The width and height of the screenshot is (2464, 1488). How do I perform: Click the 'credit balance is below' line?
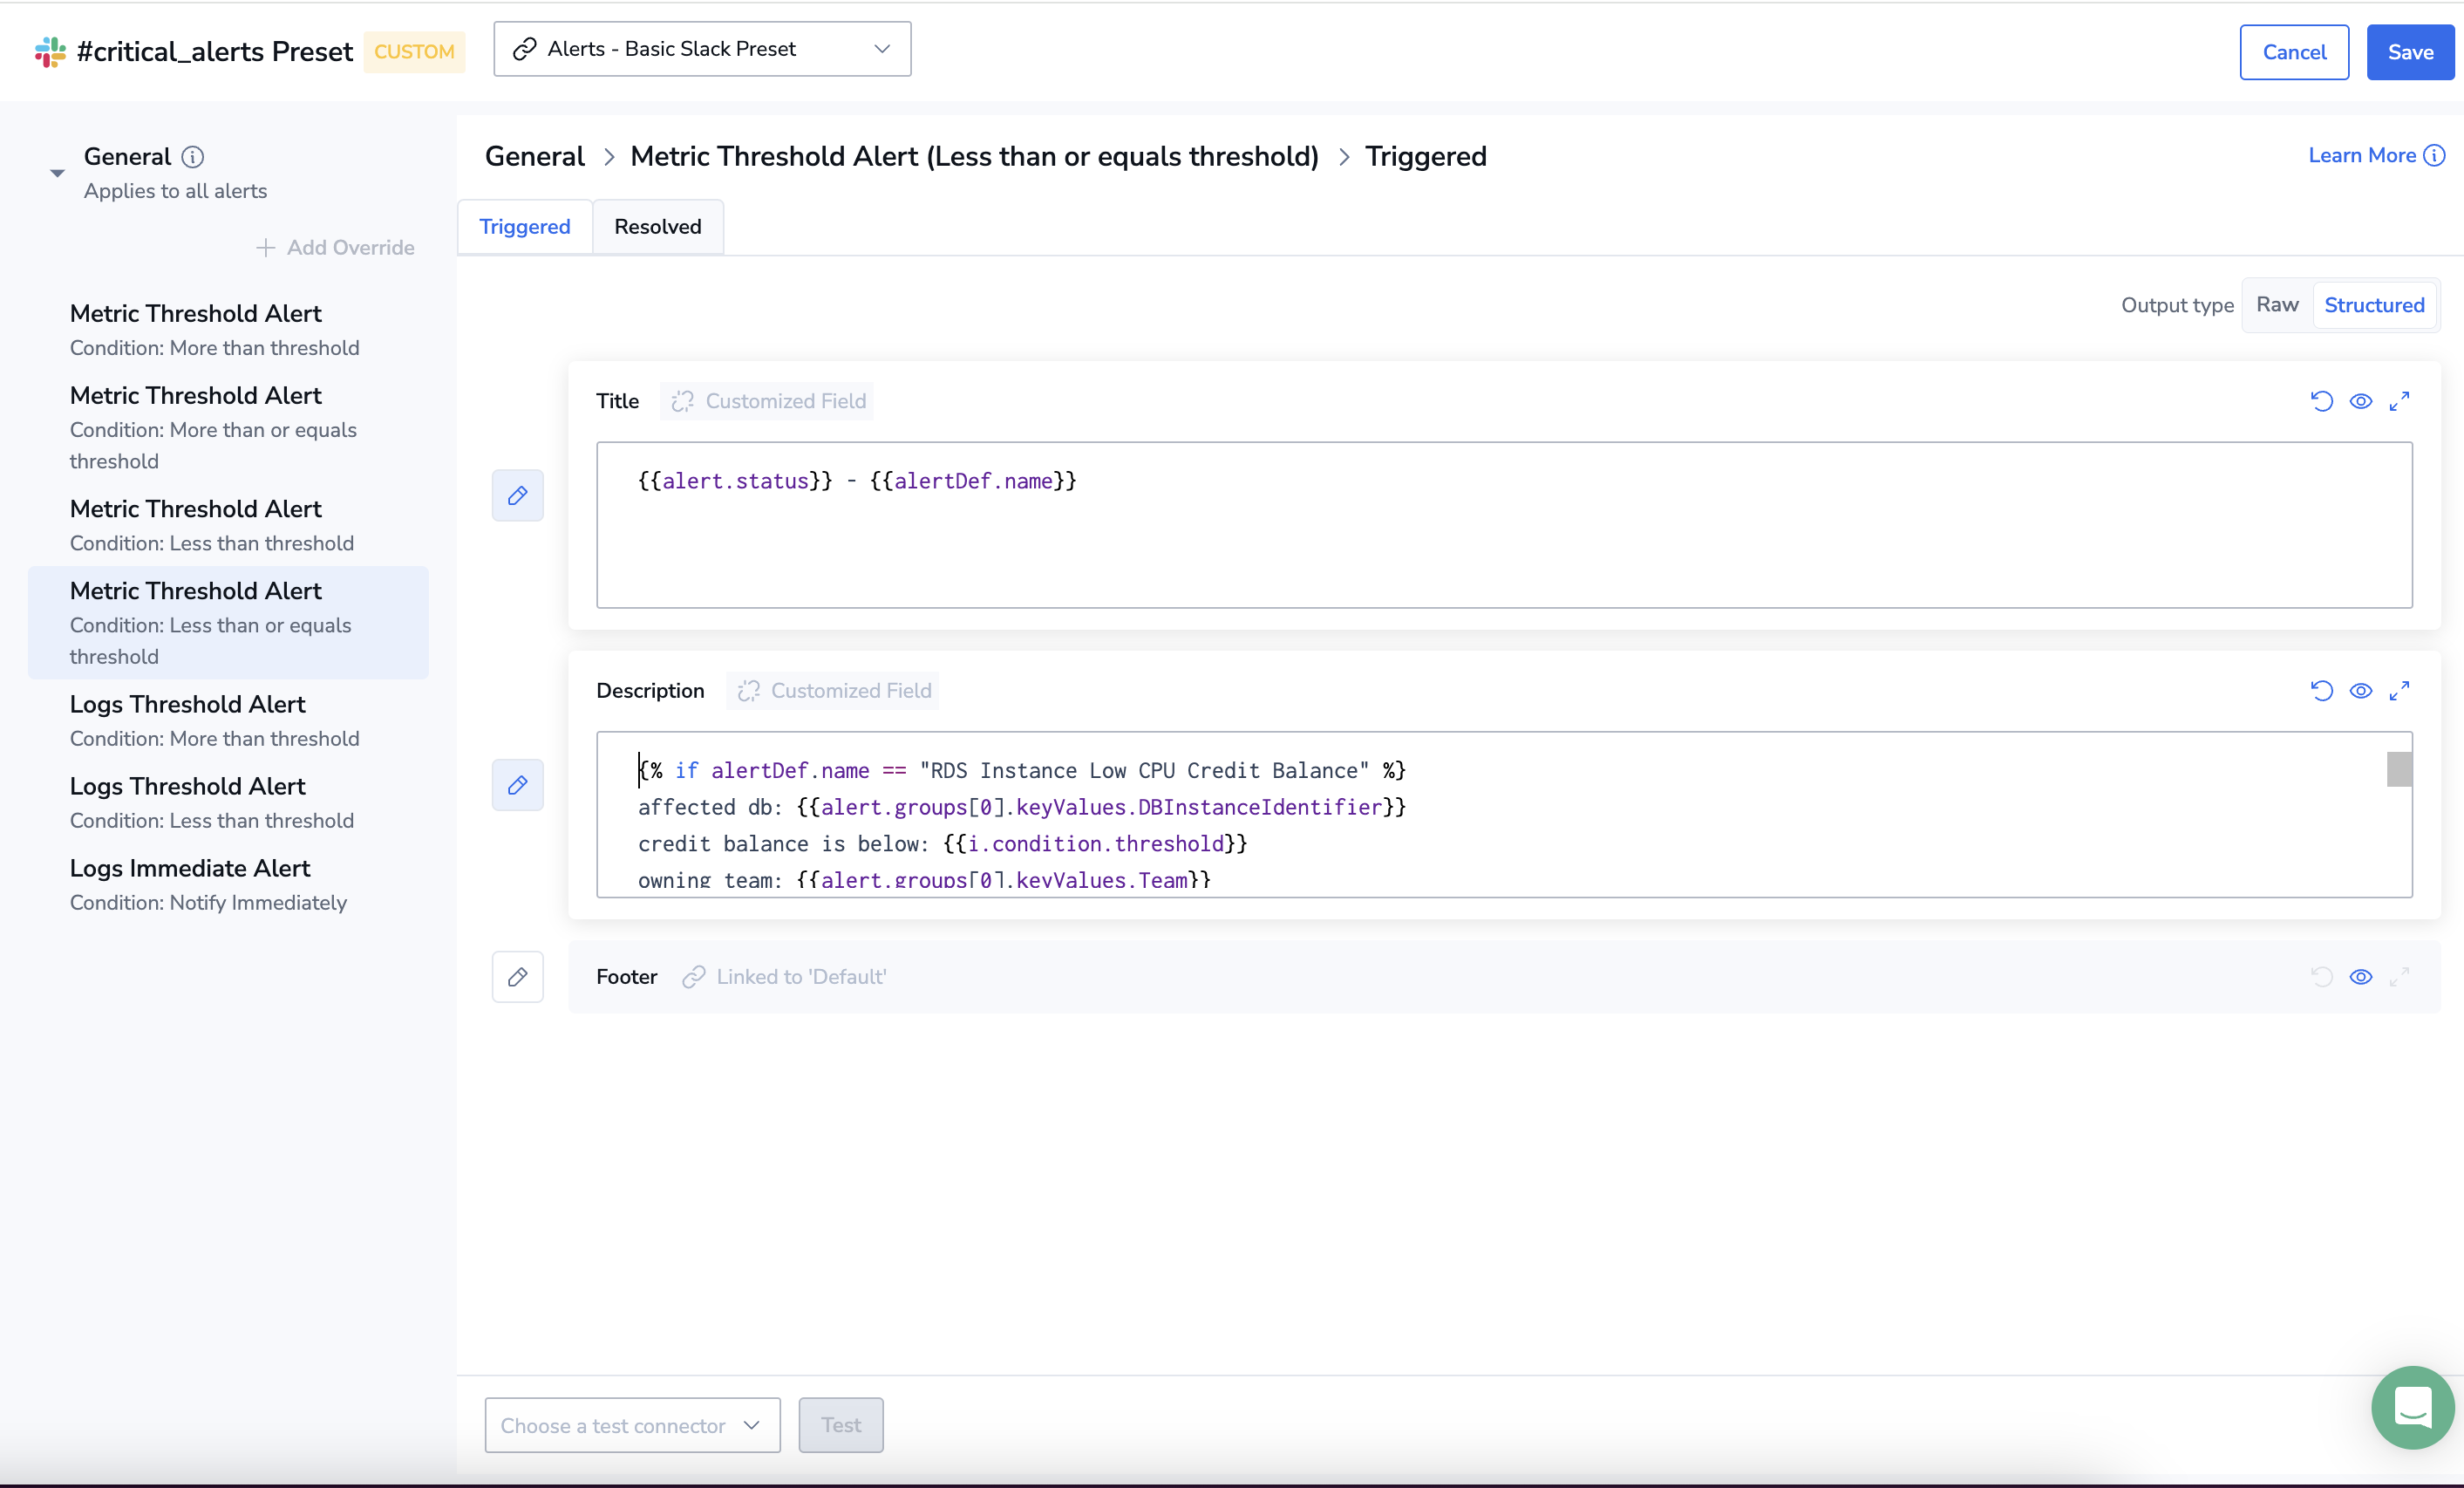942,843
